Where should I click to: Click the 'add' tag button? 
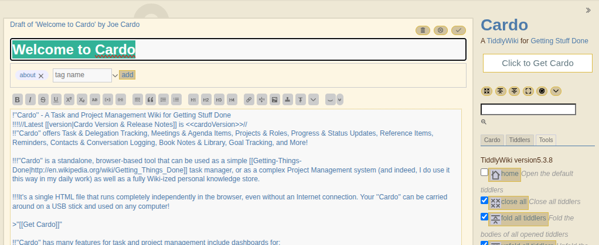(x=127, y=75)
